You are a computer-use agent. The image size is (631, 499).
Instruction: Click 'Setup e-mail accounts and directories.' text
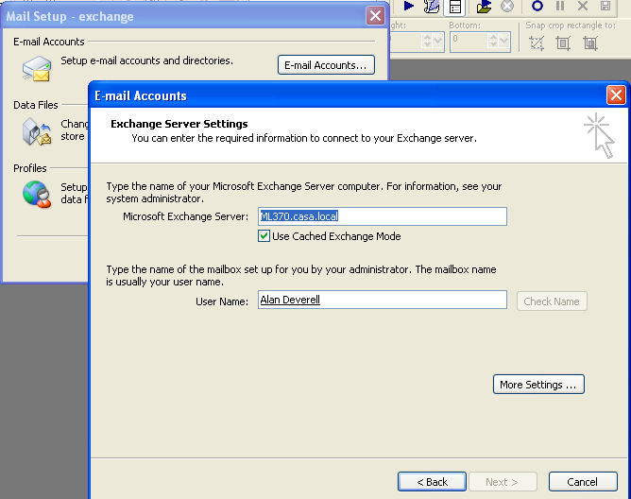[146, 60]
